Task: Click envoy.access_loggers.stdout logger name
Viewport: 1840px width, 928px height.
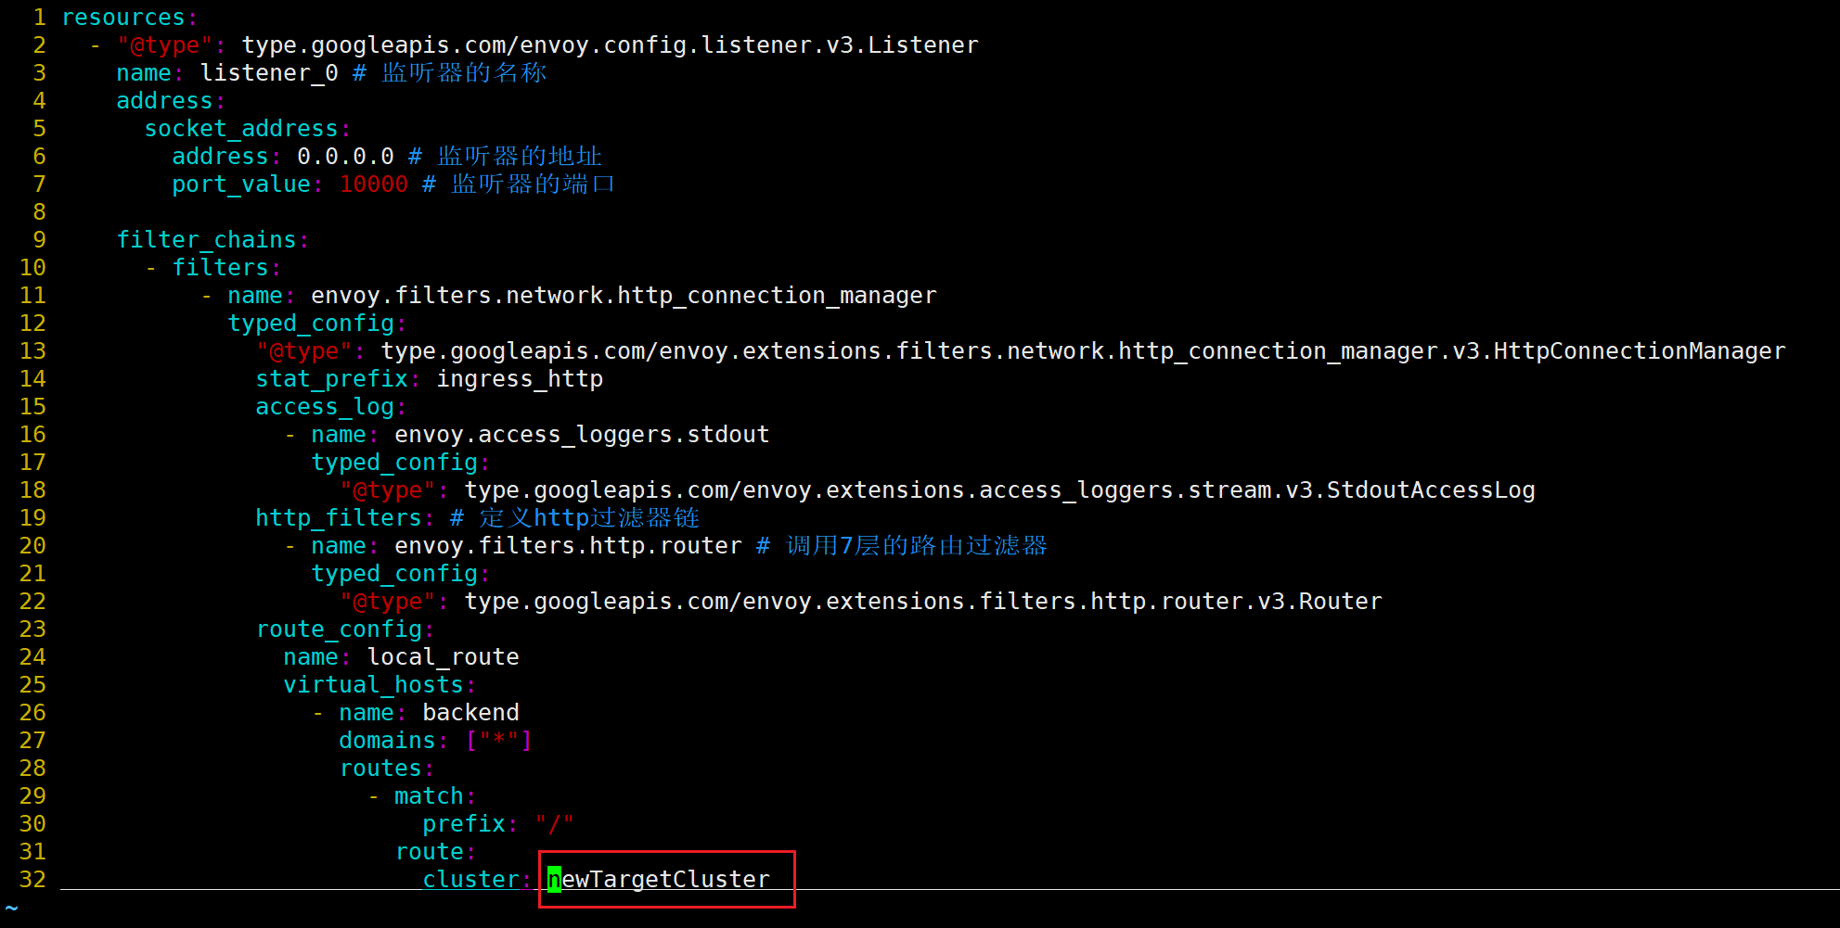Action: point(582,434)
